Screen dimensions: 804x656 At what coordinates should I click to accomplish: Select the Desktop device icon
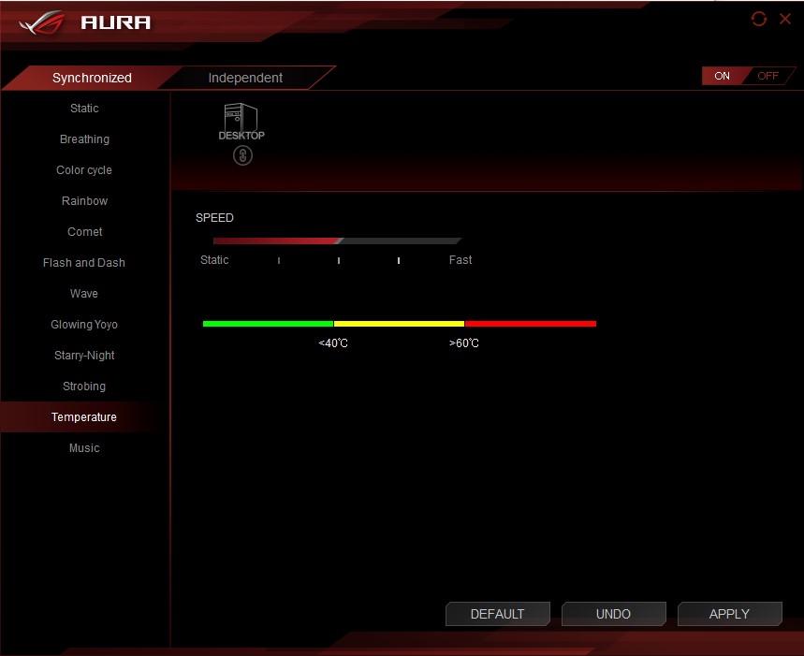[x=241, y=122]
